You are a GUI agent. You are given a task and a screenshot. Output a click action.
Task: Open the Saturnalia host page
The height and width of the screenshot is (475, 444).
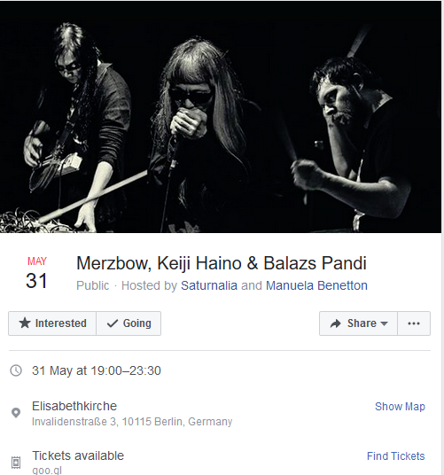pyautogui.click(x=209, y=285)
